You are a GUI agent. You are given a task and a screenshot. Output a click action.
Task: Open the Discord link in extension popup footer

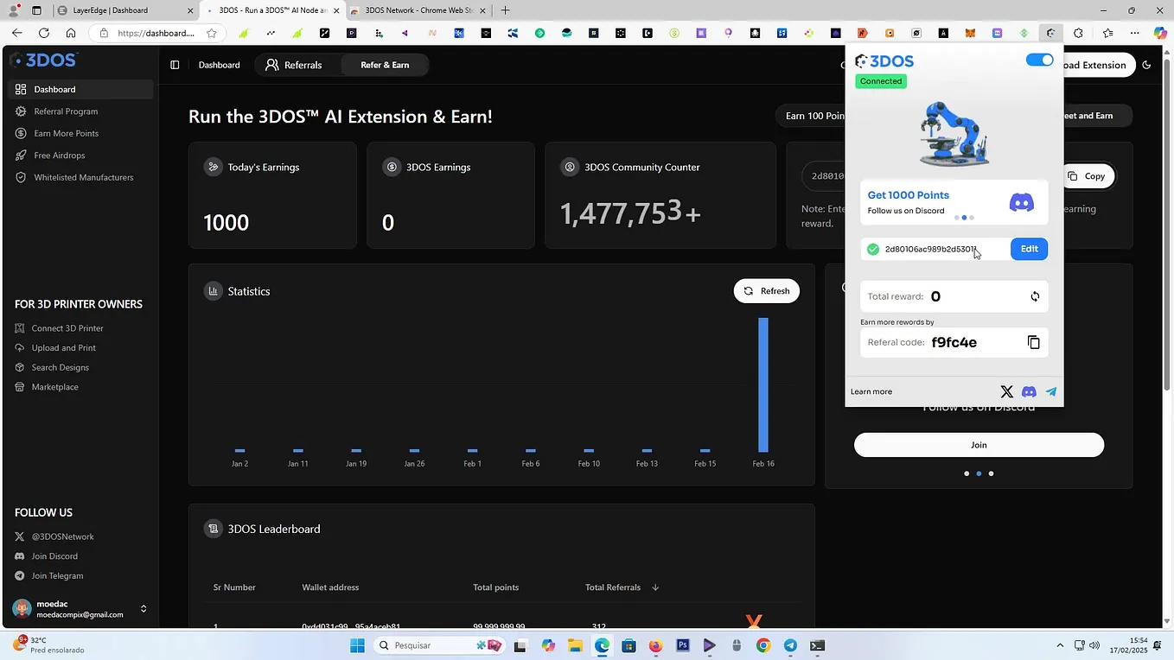1029,392
